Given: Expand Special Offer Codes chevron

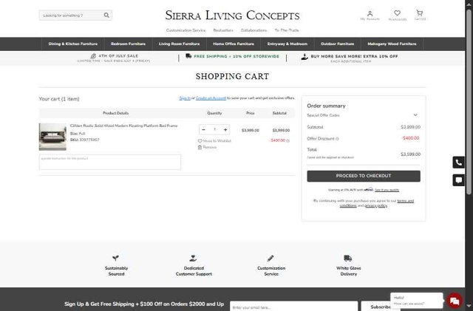Looking at the screenshot, I should [415, 115].
